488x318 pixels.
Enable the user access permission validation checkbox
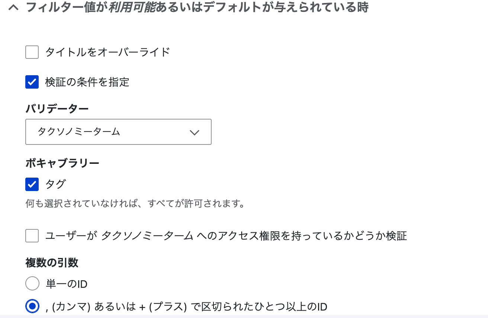(x=32, y=236)
